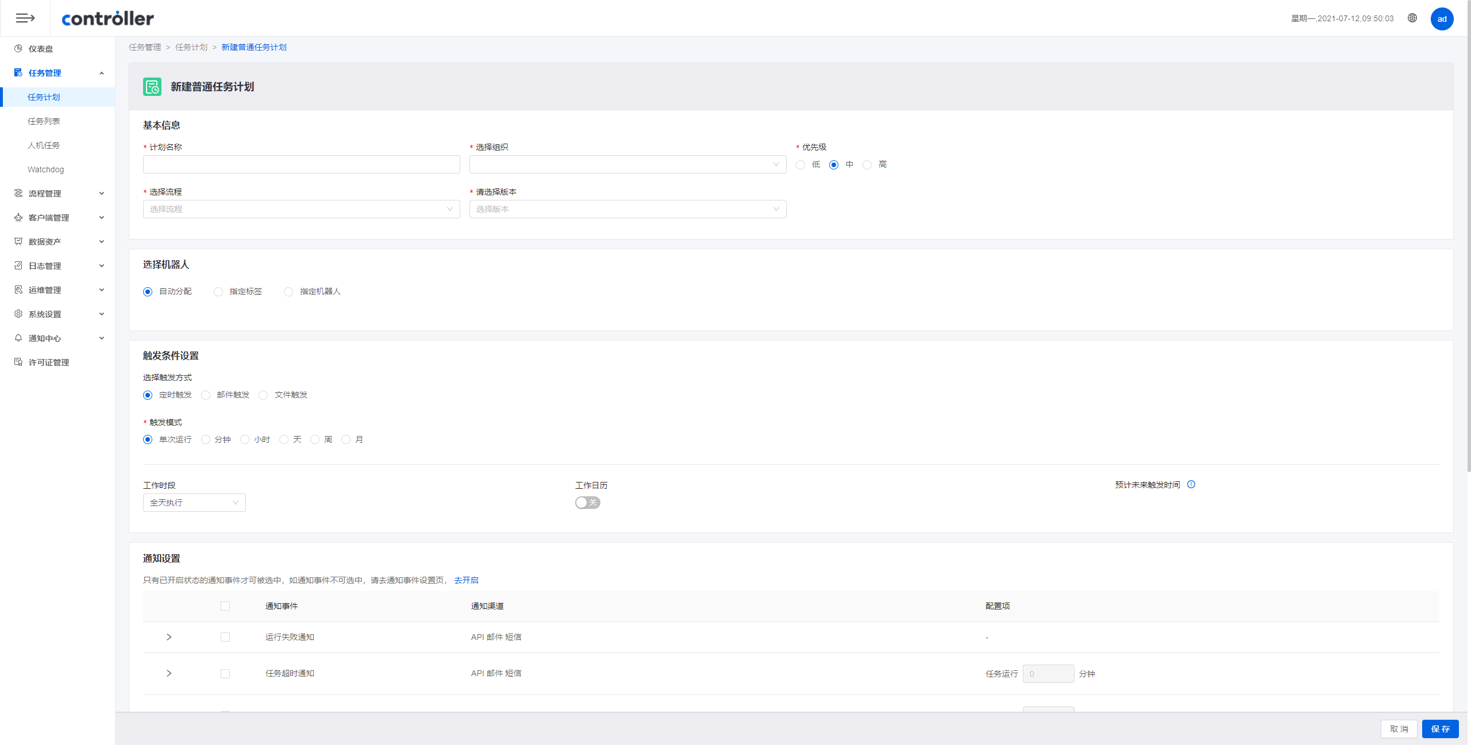Click the 仪表盘 dashboard icon
This screenshot has width=1471, height=745.
pos(18,48)
